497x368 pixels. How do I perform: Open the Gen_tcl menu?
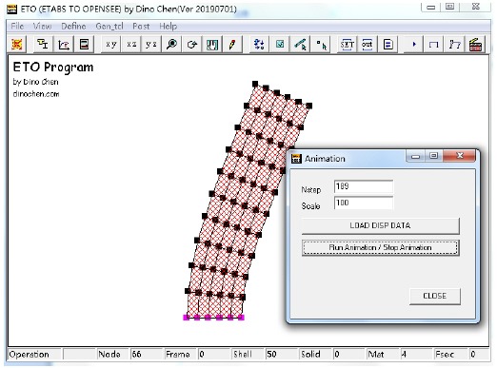[109, 27]
